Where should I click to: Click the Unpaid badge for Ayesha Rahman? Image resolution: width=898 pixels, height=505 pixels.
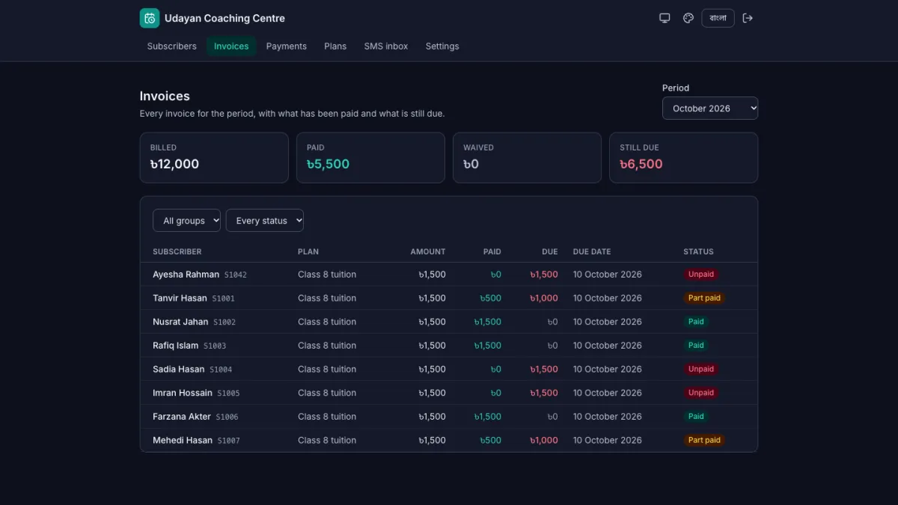tap(701, 275)
